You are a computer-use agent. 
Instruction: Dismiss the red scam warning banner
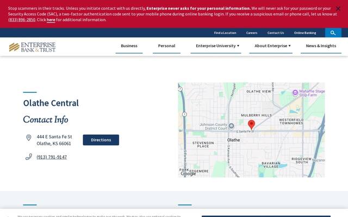338,9
